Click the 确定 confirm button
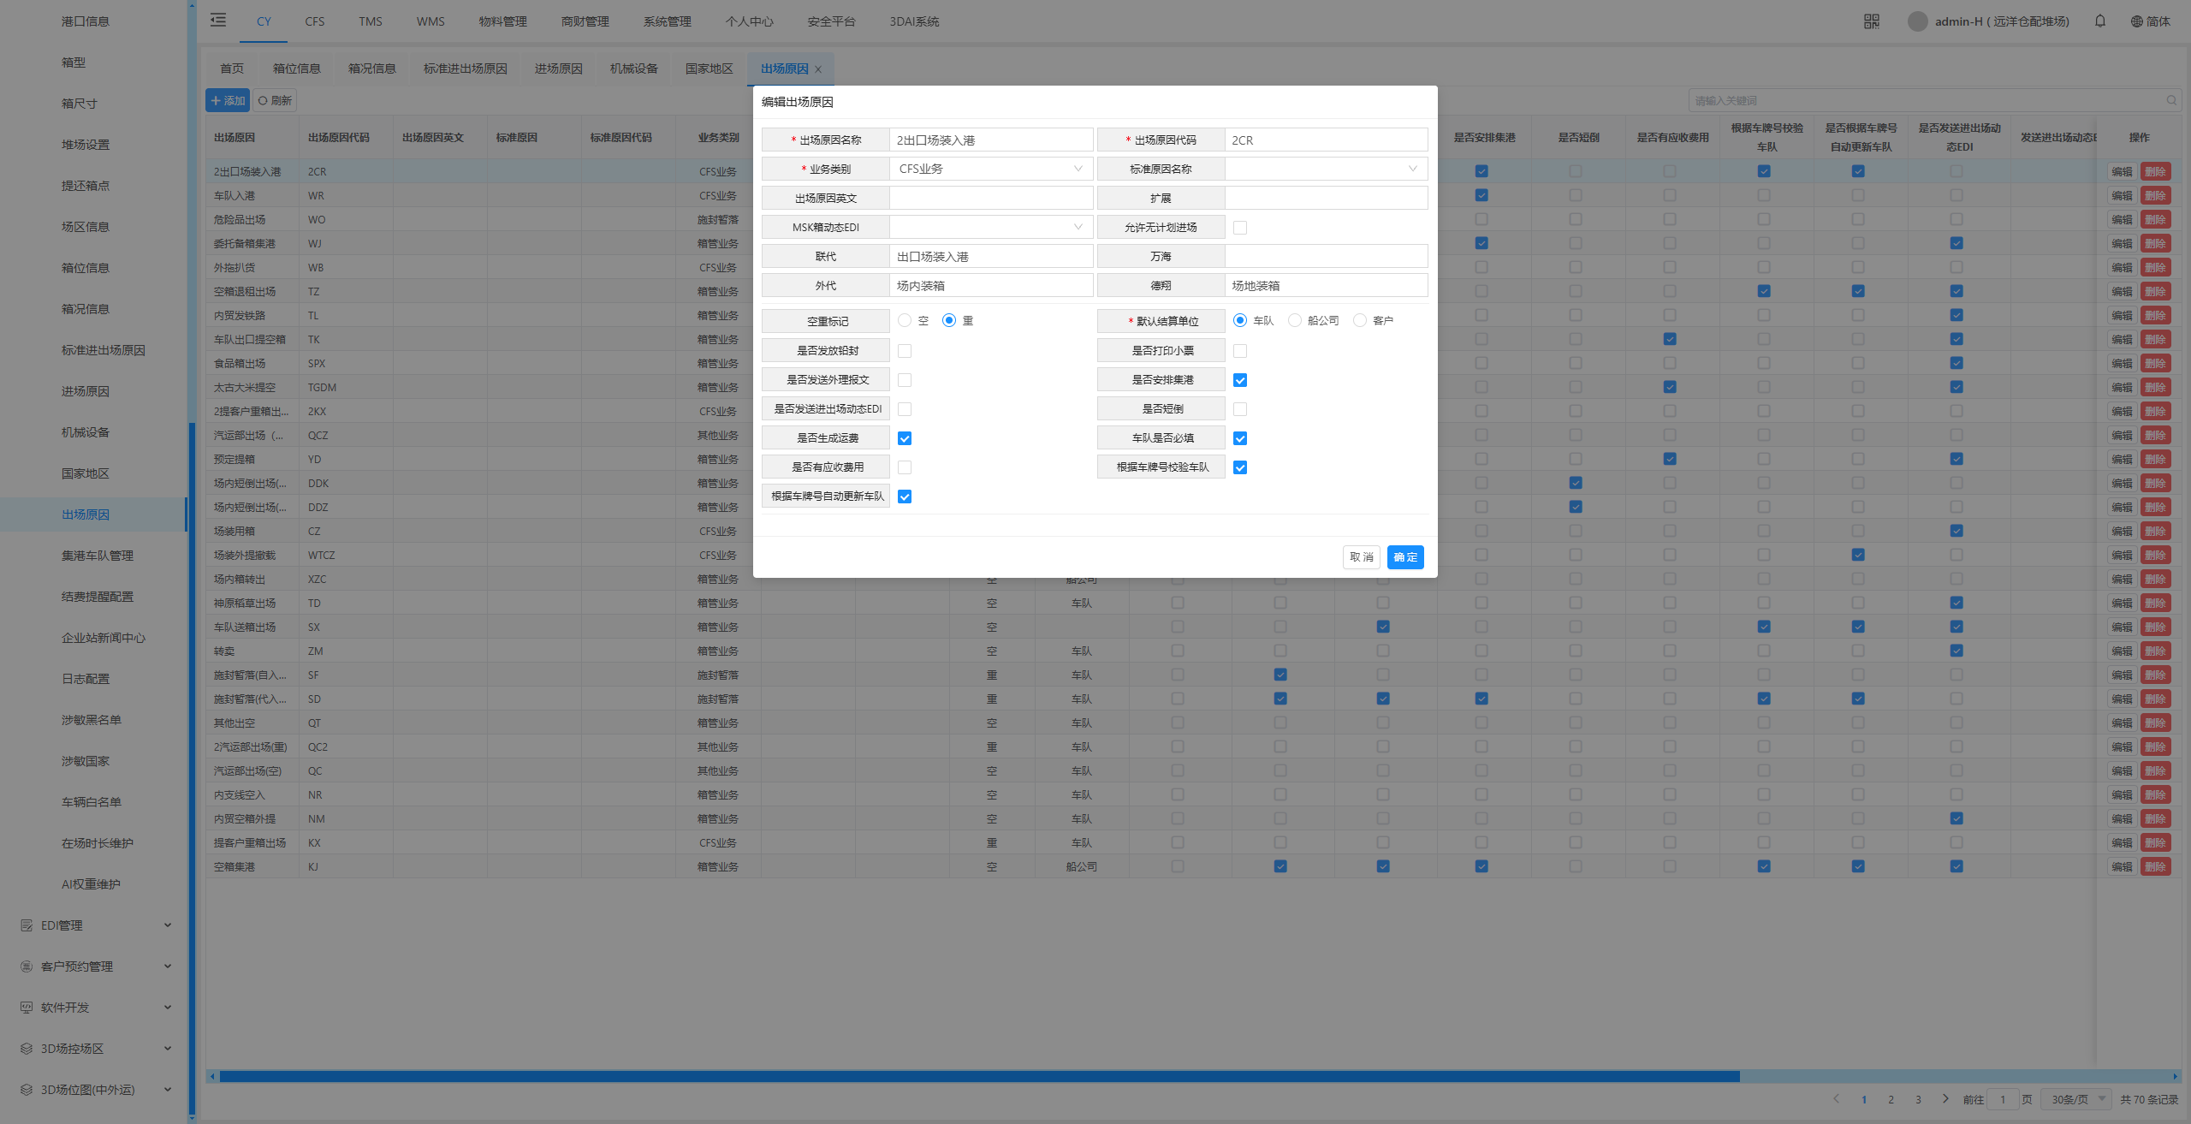The width and height of the screenshot is (2191, 1124). tap(1404, 557)
